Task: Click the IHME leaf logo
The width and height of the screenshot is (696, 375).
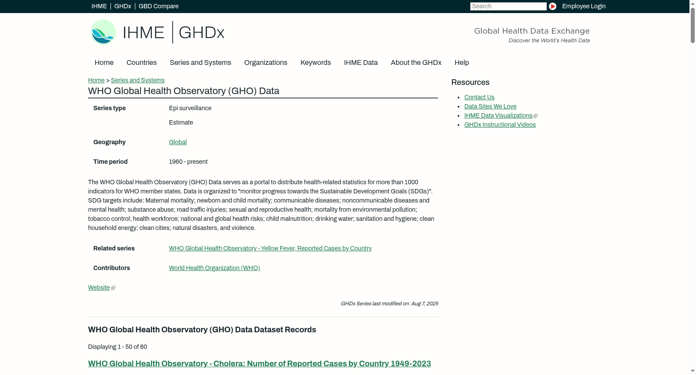Action: tap(103, 32)
